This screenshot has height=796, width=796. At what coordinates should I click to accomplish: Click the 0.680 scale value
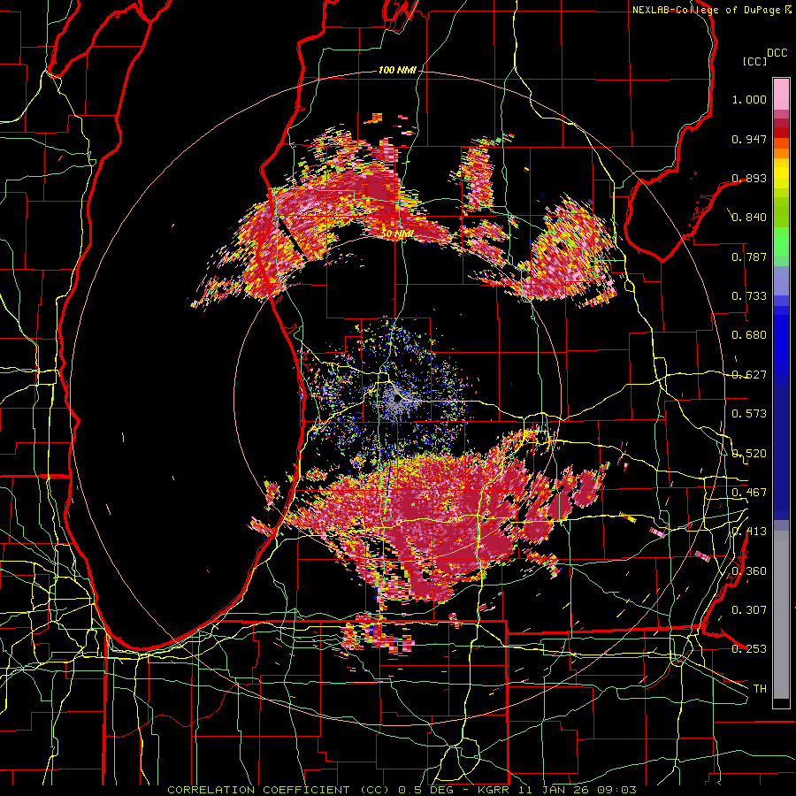click(x=749, y=335)
